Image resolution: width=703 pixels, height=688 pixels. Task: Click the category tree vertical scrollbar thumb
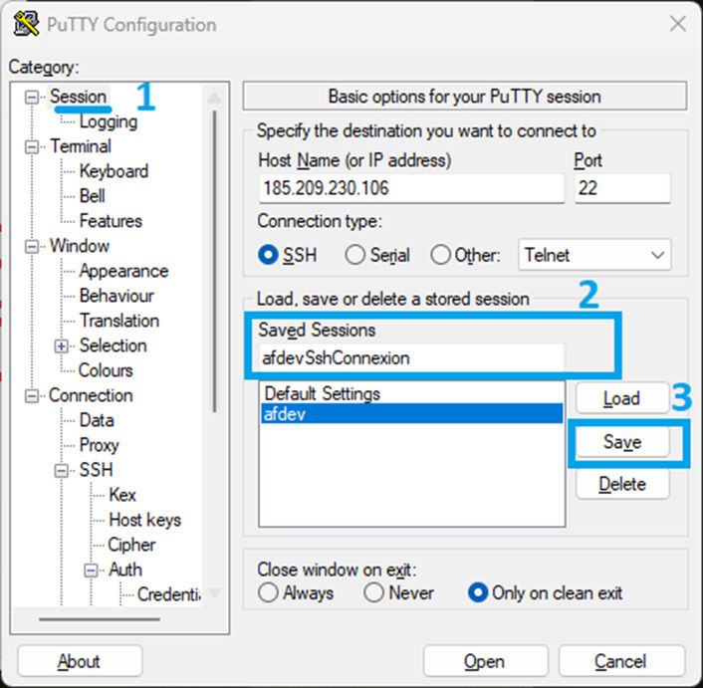tap(215, 261)
